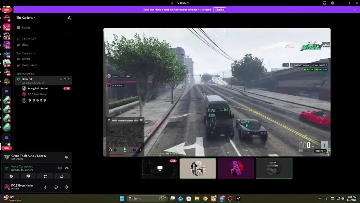Open server icon with 38 badge
This screenshot has width=360, height=203.
7,54
